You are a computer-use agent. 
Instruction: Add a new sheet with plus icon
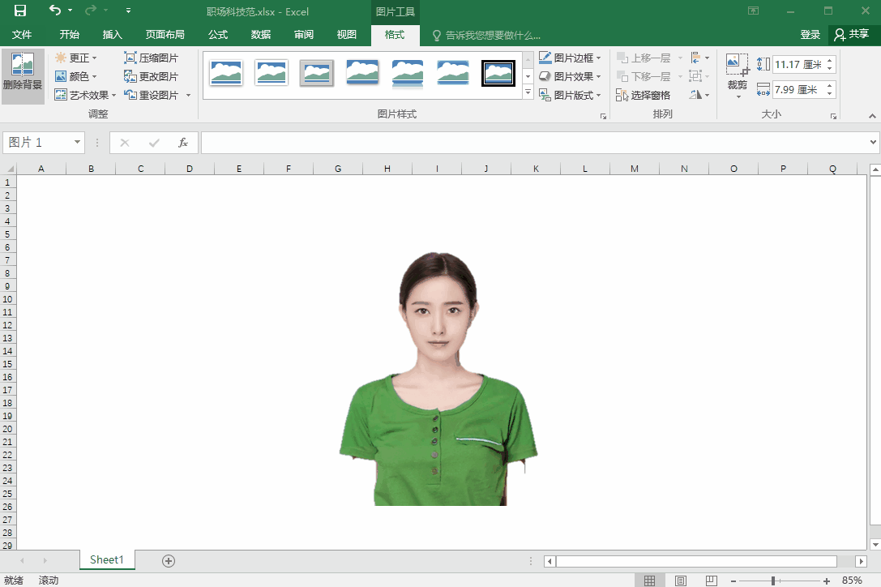click(169, 560)
